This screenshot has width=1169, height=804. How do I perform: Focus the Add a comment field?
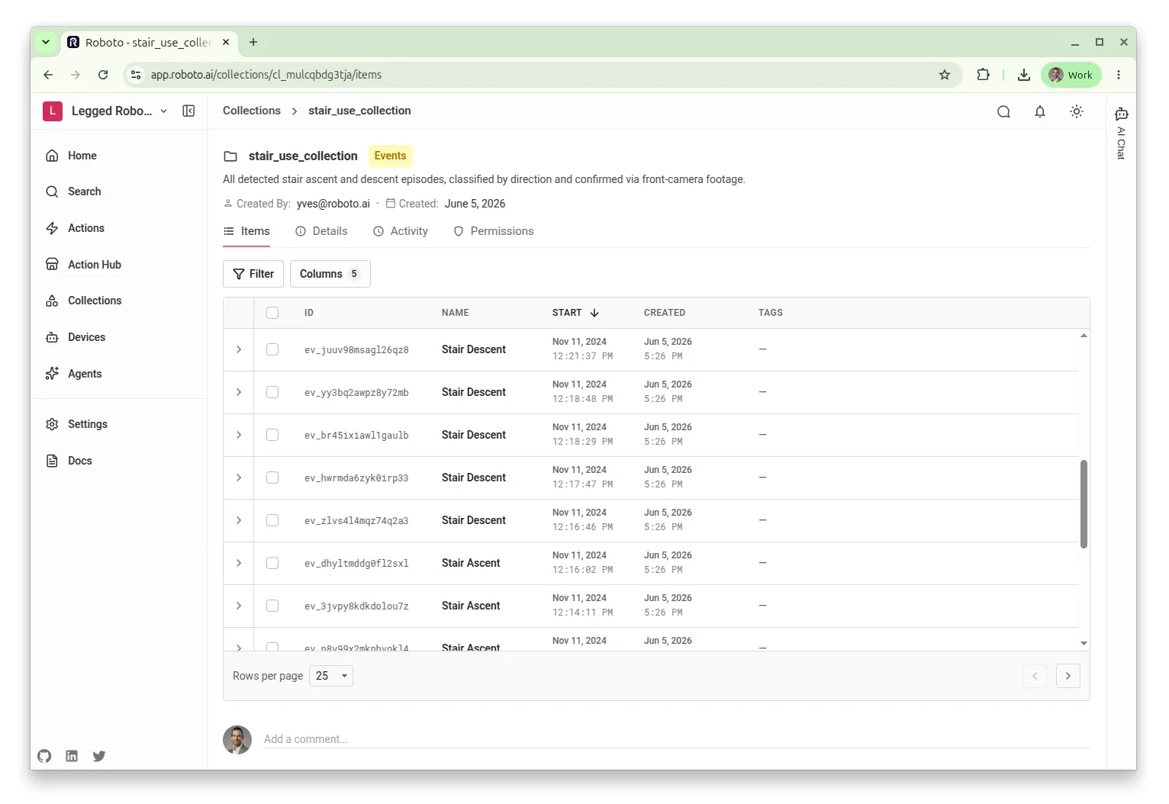[677, 739]
